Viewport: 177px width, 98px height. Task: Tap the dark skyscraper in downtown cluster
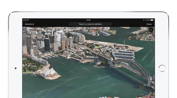point(47,45)
